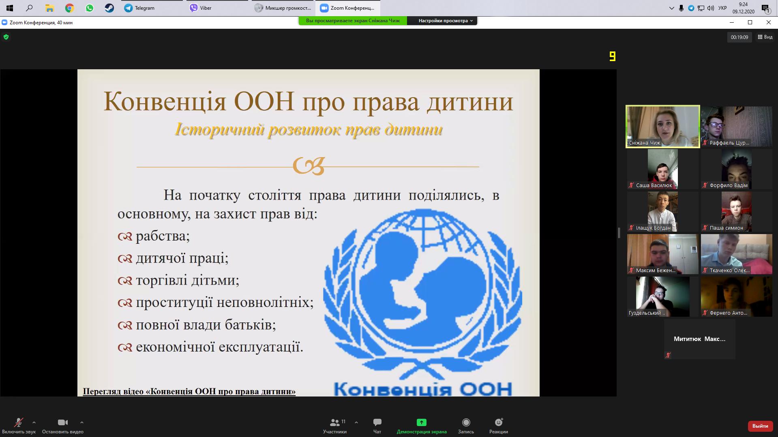778x437 pixels.
Task: Open network tray icon
Action: [x=701, y=8]
